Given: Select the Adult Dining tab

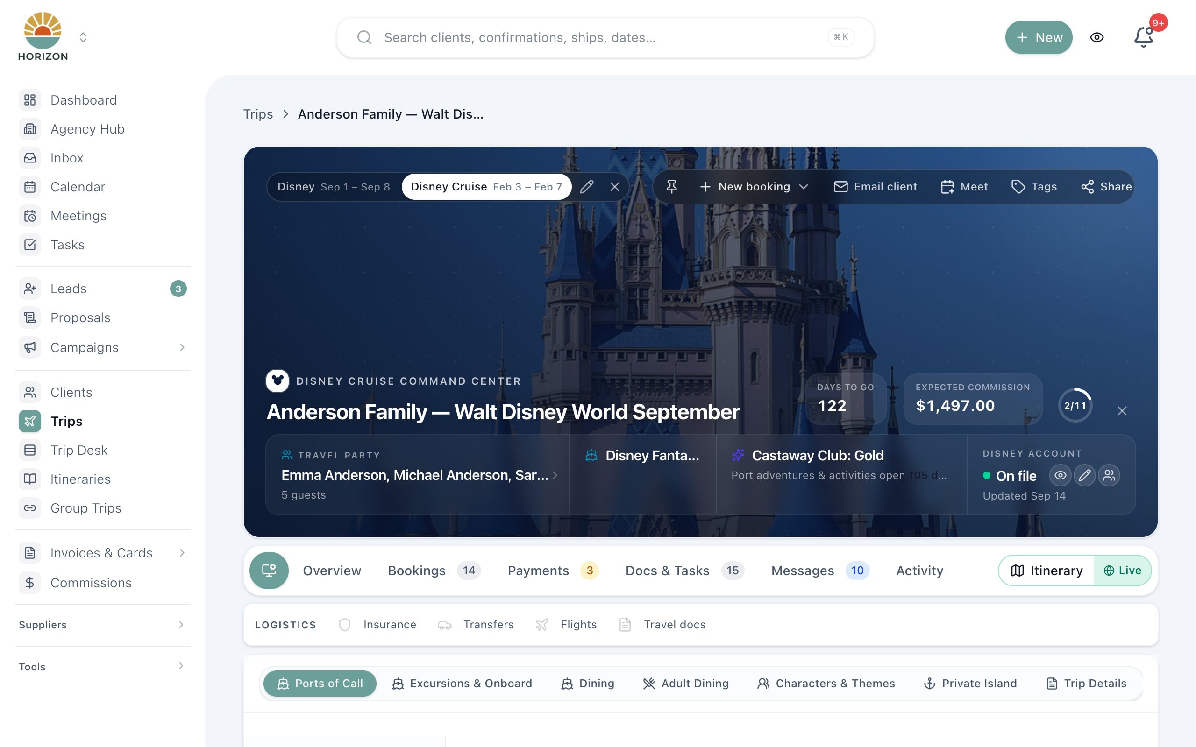Looking at the screenshot, I should tap(685, 683).
